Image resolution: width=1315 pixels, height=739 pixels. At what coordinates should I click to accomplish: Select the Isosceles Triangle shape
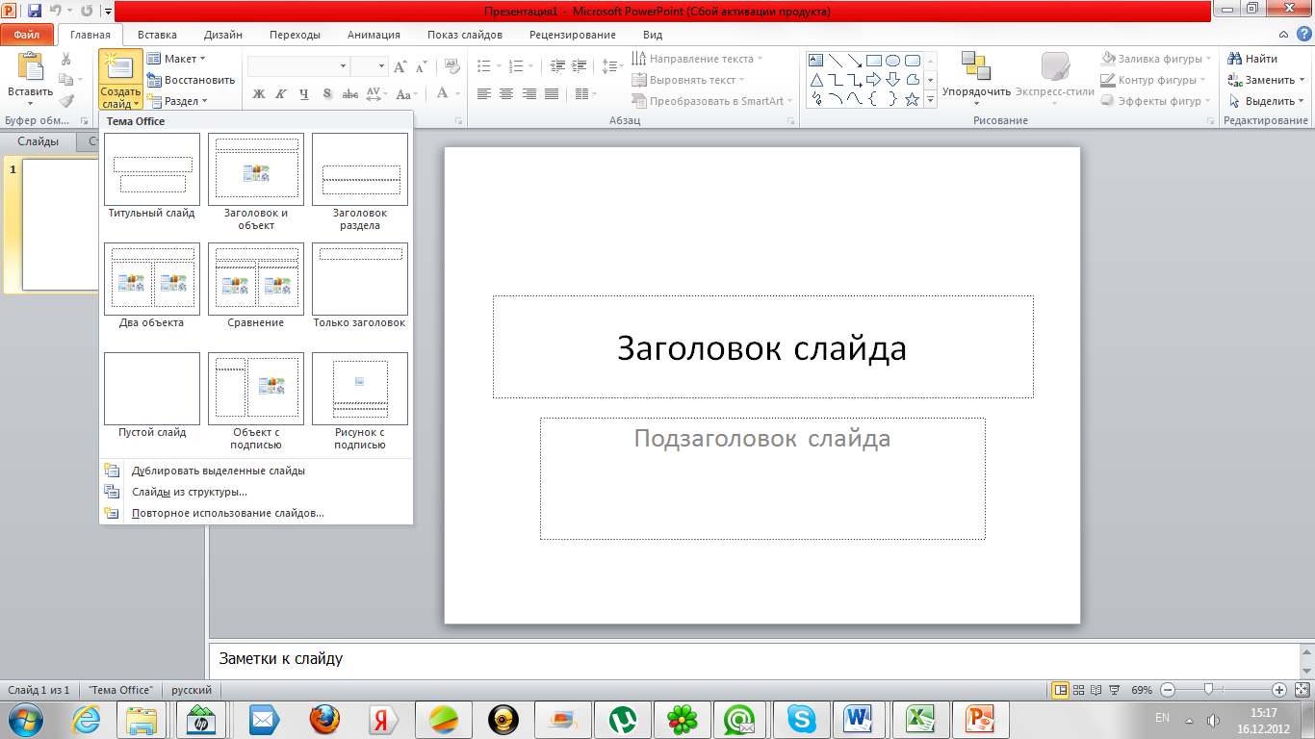pyautogui.click(x=816, y=79)
